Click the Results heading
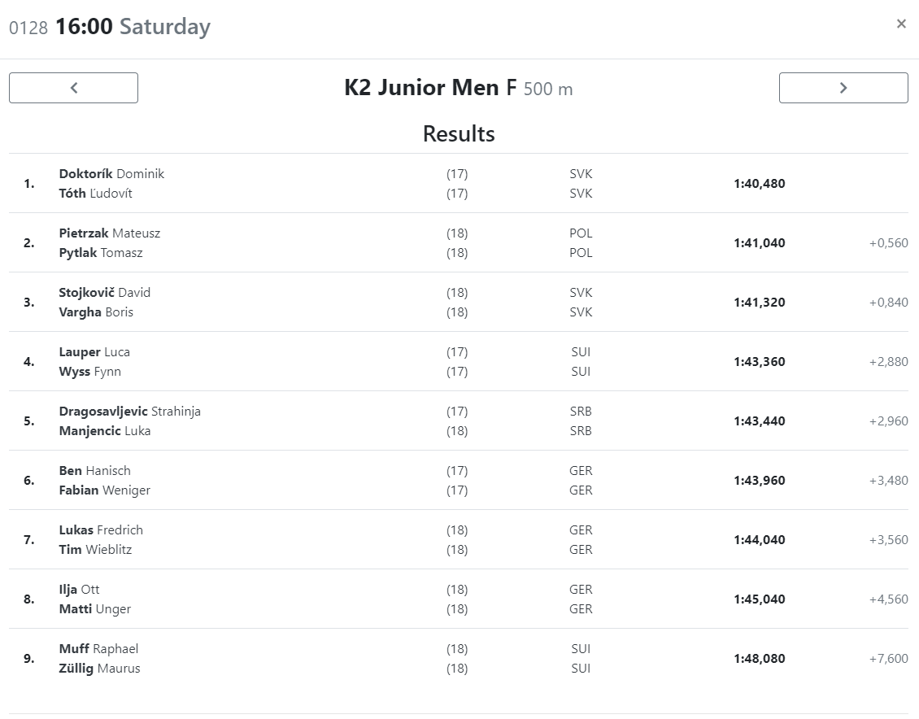 [x=459, y=133]
